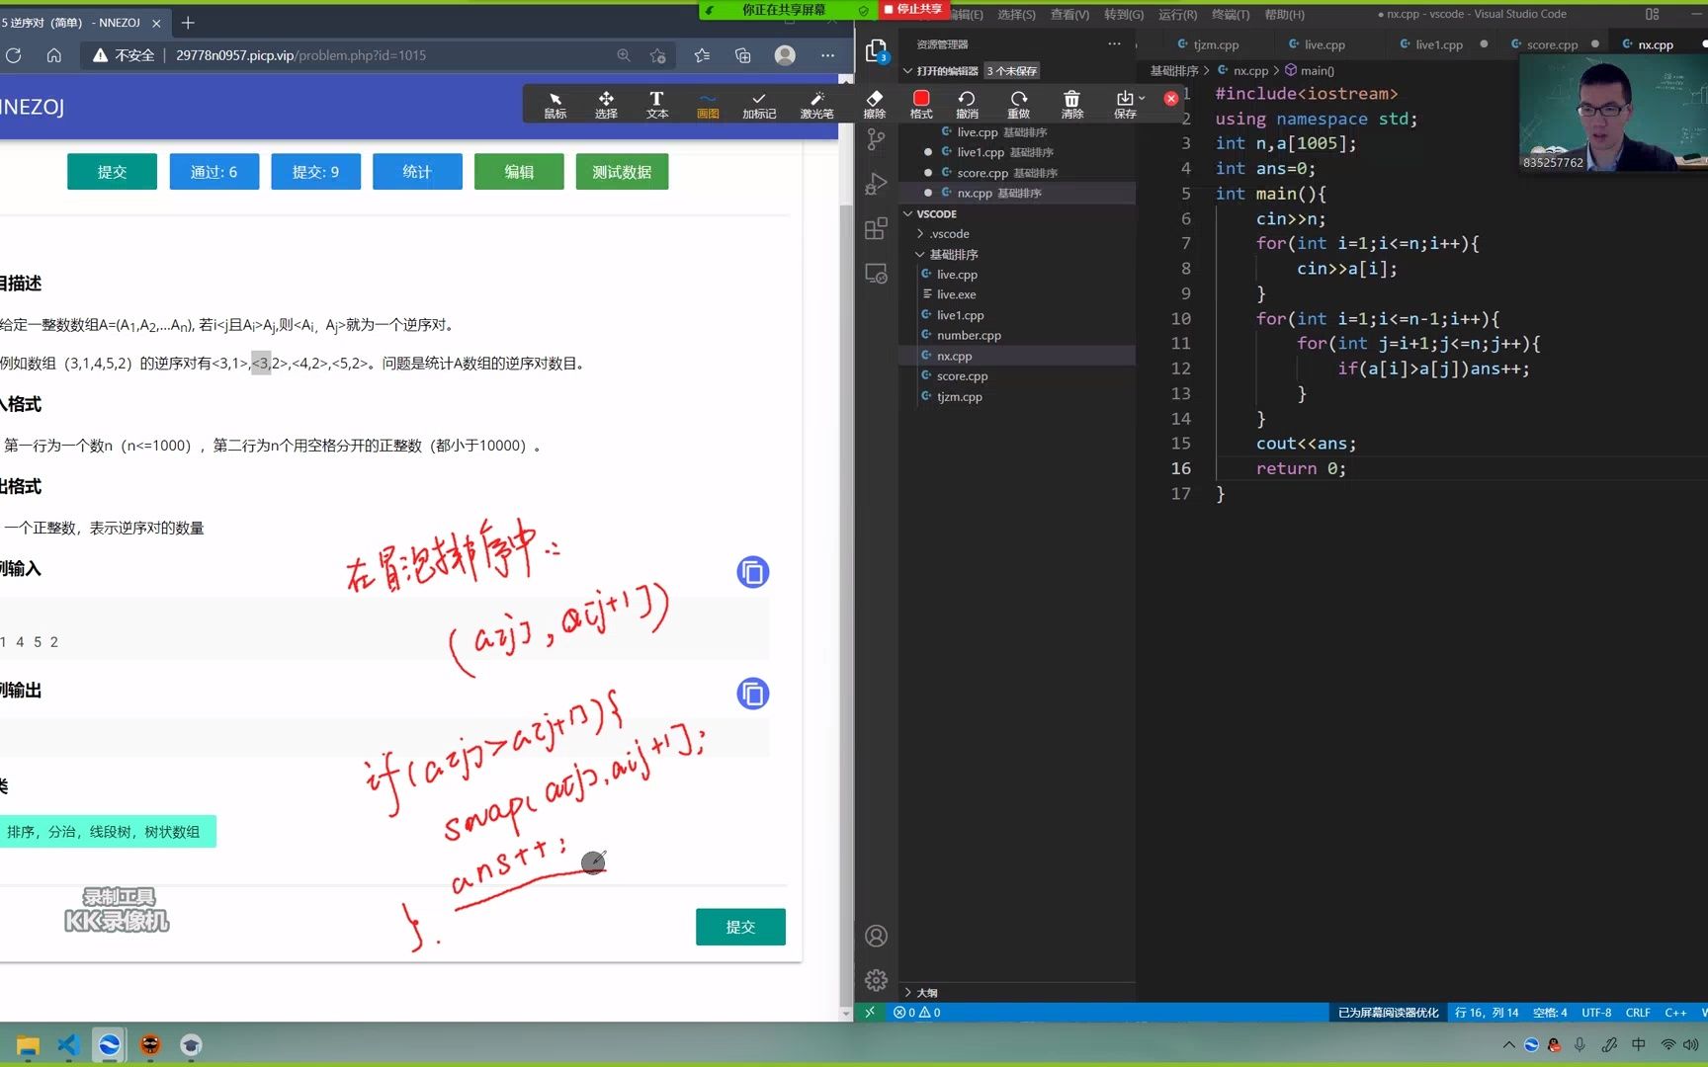This screenshot has width=1708, height=1067.
Task: Copy sample input with copy icon
Action: (753, 572)
